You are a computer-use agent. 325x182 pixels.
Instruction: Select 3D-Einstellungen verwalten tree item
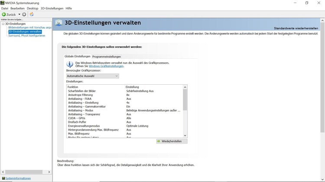pos(25,32)
